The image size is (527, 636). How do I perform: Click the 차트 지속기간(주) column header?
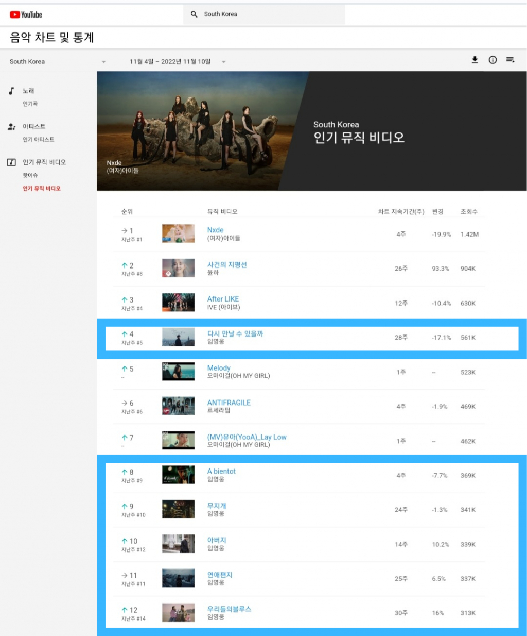401,212
